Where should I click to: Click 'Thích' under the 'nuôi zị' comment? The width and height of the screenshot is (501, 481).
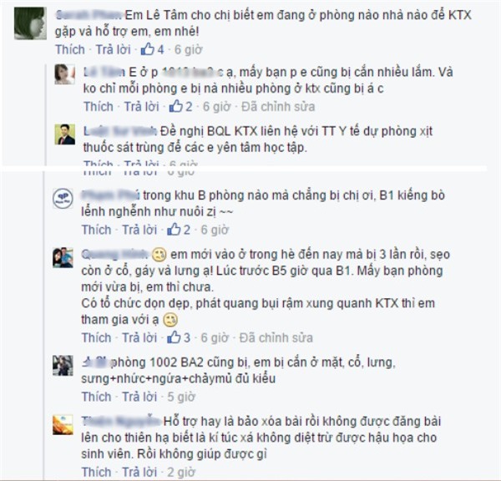coord(97,230)
